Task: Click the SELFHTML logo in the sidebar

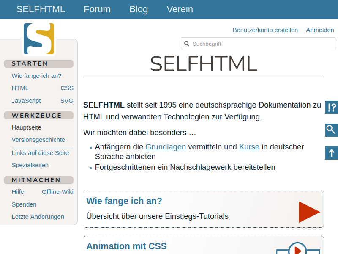Action: point(39,39)
